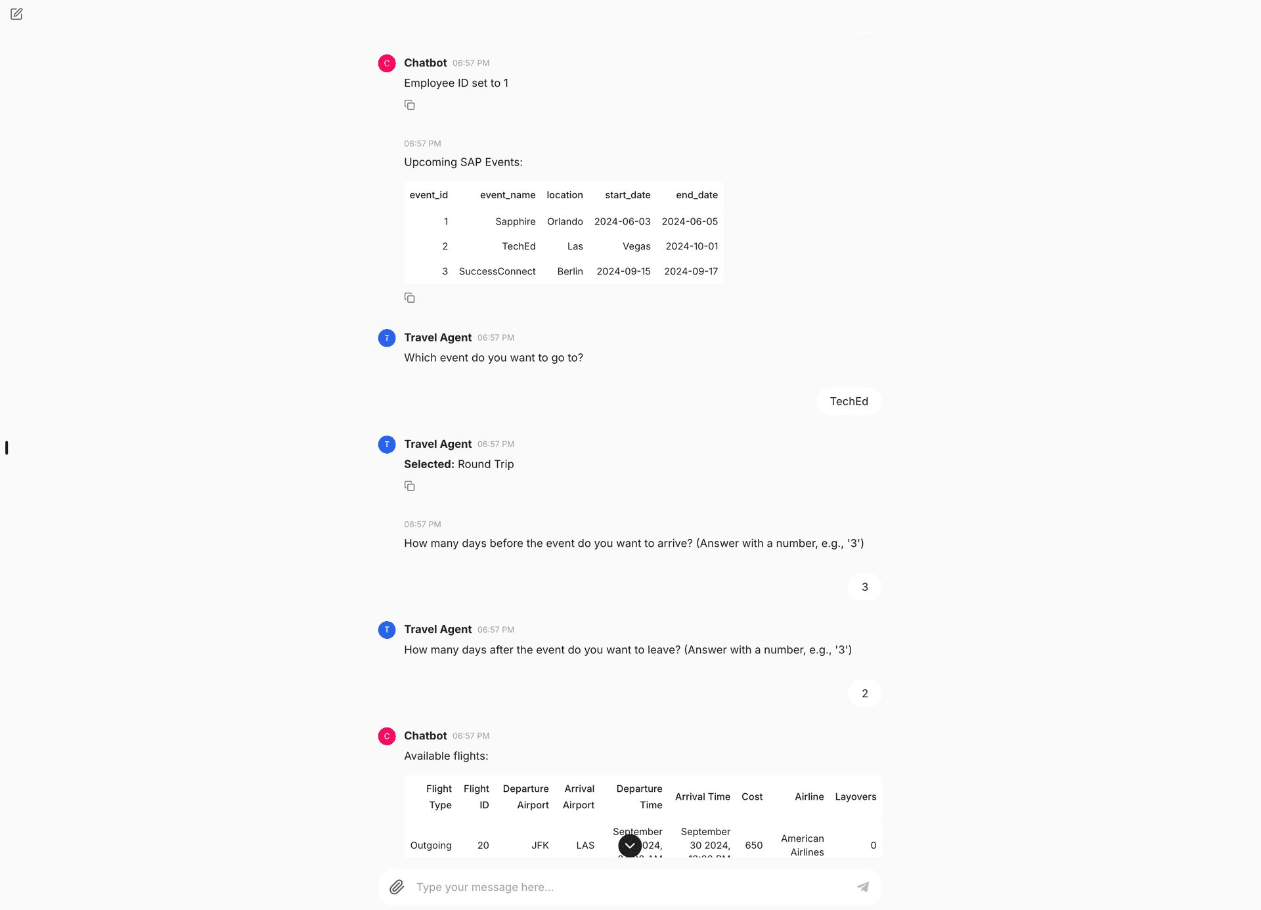Toggle Round Trip travel selection
Screen dimensions: 1261x910
point(485,464)
